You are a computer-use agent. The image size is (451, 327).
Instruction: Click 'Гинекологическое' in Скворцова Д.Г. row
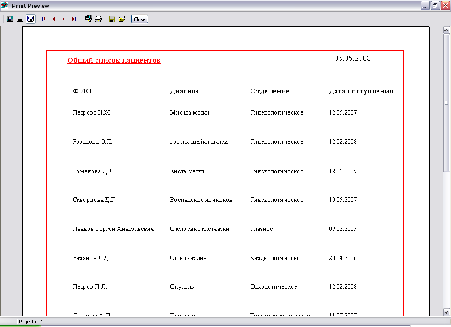coord(277,200)
